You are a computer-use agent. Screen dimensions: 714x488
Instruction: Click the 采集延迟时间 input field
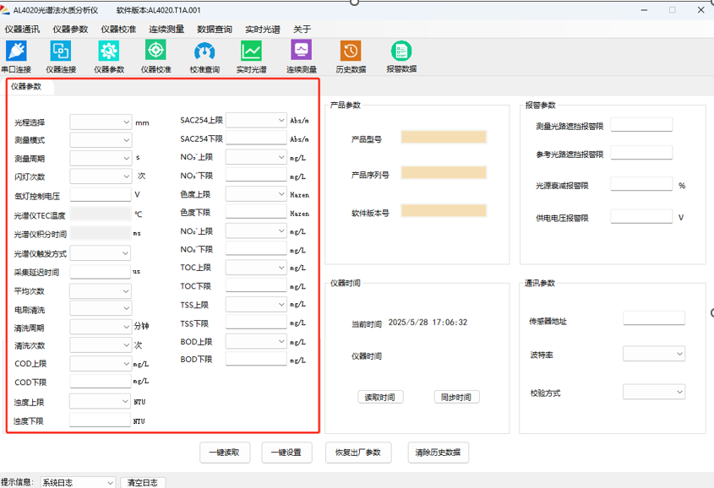(x=101, y=272)
